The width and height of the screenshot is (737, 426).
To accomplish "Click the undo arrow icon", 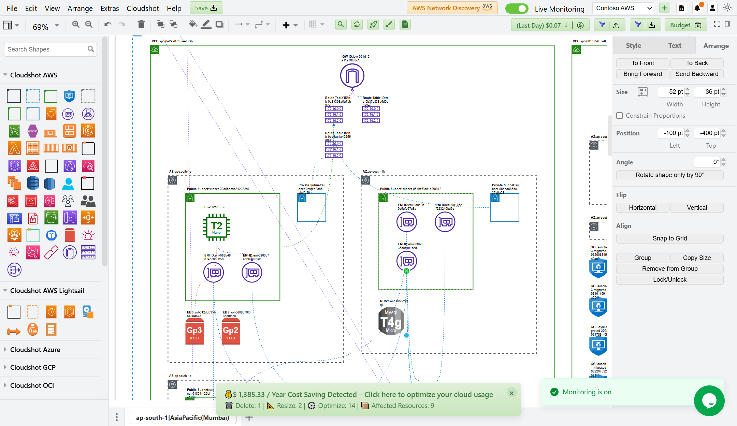I will point(108,25).
